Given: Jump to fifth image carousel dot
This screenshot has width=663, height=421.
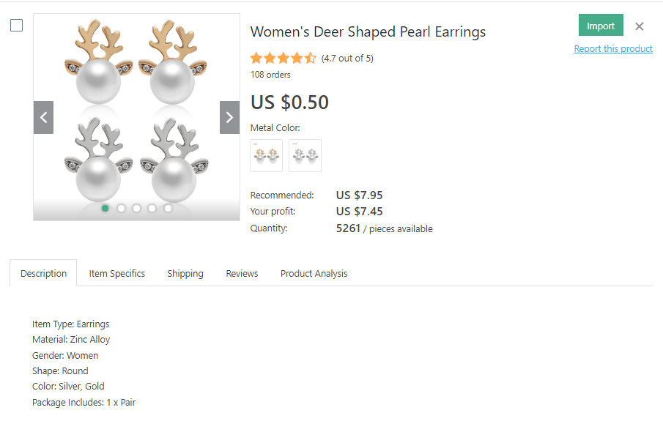Looking at the screenshot, I should [x=168, y=208].
